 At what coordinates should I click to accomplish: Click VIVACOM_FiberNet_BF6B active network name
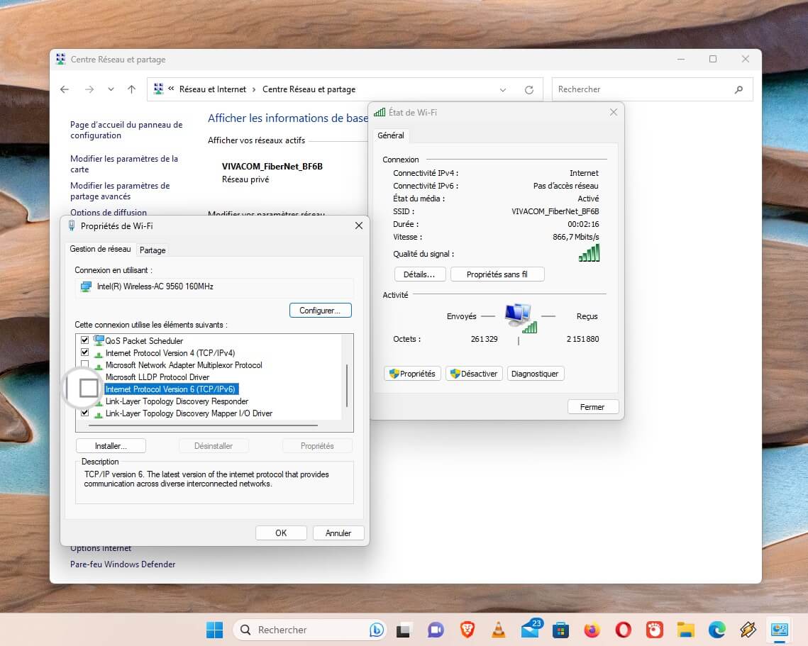[272, 166]
